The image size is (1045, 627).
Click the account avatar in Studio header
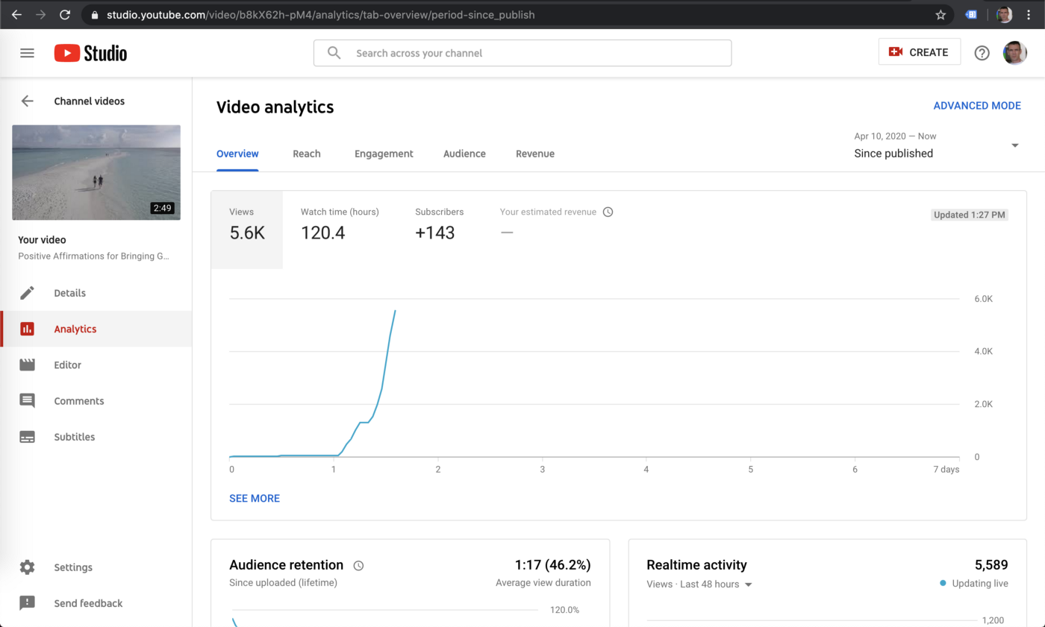point(1015,53)
